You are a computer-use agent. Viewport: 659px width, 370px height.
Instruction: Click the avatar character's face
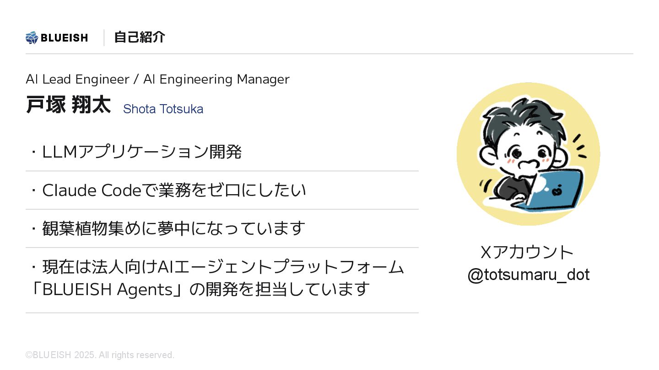(530, 153)
